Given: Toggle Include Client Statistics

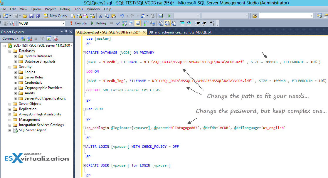Looking at the screenshot, I should point(152,23).
